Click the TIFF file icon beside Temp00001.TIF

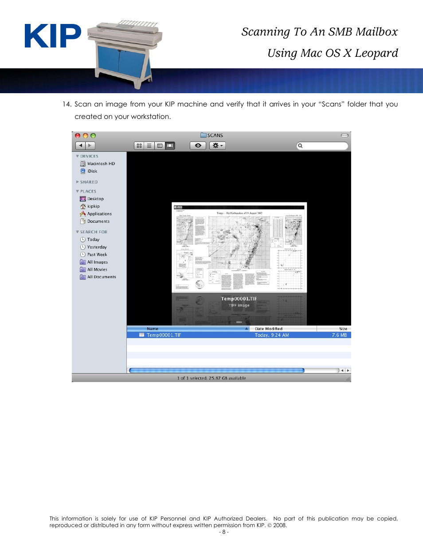tap(142, 335)
